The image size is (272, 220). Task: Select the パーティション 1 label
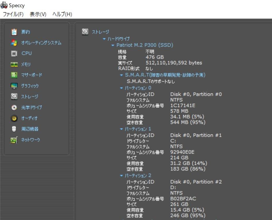(138, 129)
